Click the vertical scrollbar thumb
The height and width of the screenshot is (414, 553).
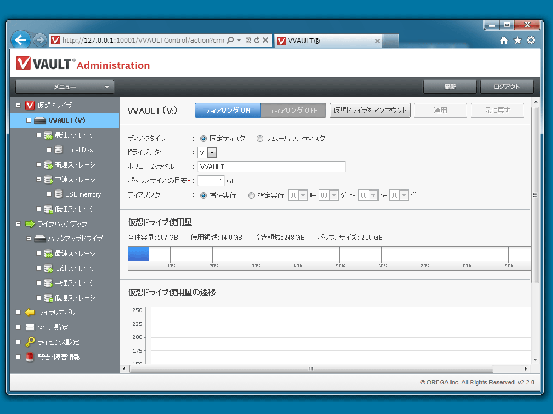click(x=535, y=195)
